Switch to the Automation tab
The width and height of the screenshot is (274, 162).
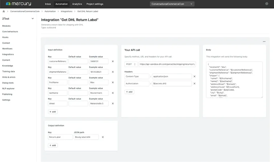[62, 4]
